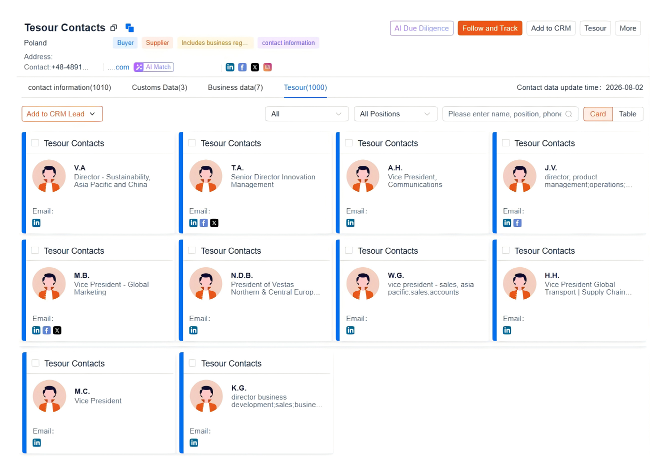Switch to contact information(1010) tab
Screen dimensions: 667x475
point(69,87)
